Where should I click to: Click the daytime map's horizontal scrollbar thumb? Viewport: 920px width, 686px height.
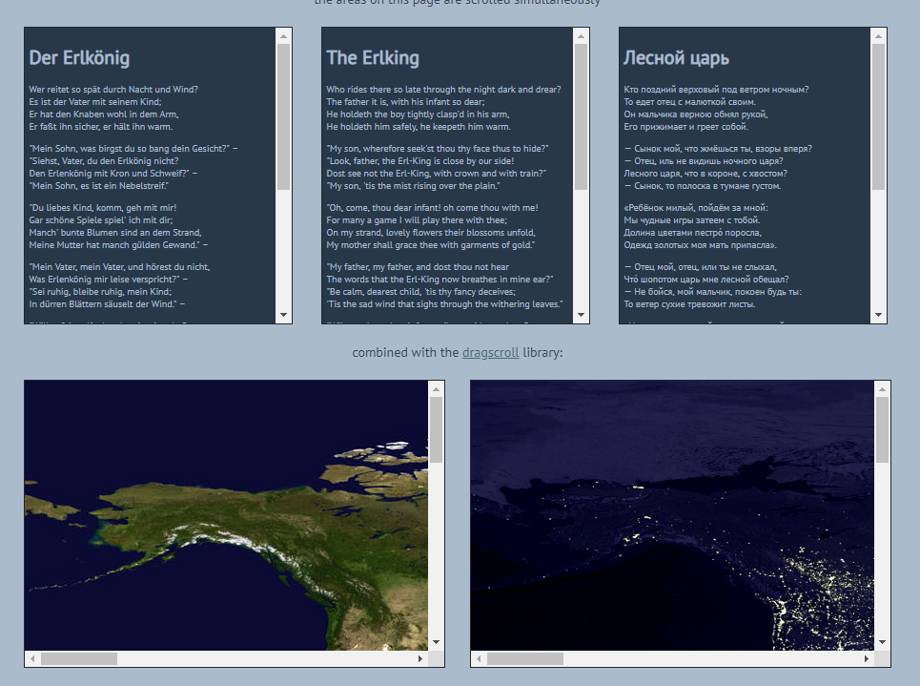tap(78, 659)
